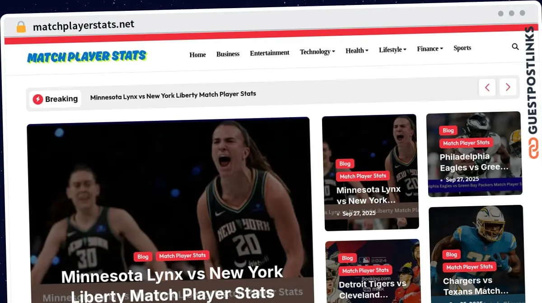Screen dimensions: 542x303
Task: Expand the Technology dropdown menu
Action: [317, 52]
